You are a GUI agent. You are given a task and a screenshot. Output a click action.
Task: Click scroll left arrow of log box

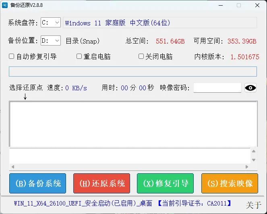point(13,167)
